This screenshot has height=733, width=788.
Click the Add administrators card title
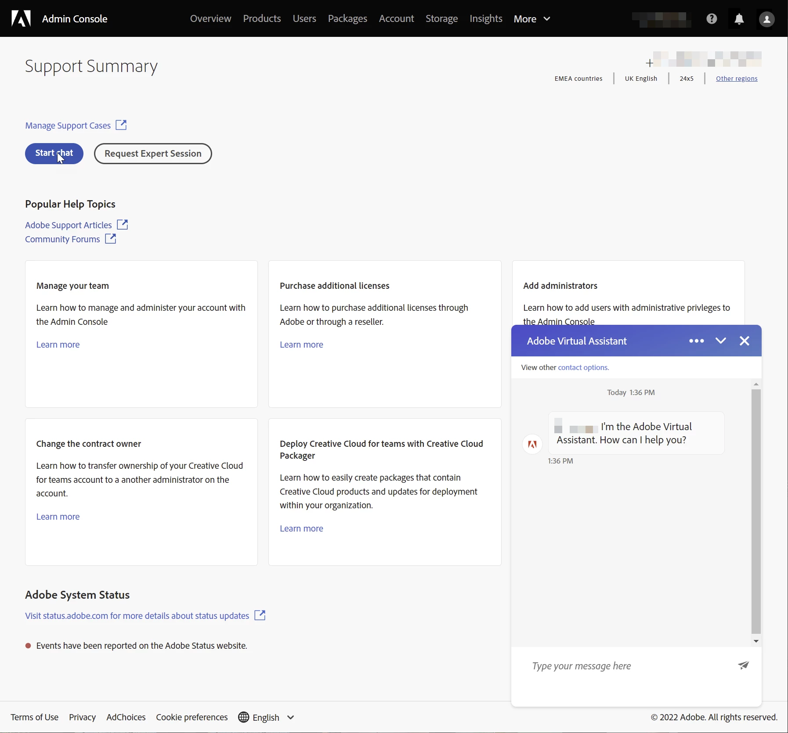pos(560,286)
